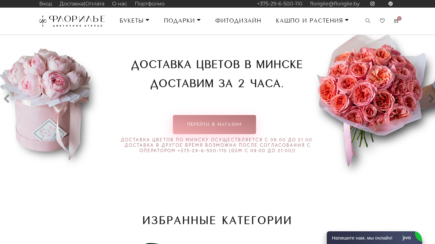The image size is (435, 244).
Task: Open the Instagram icon link
Action: 372,4
